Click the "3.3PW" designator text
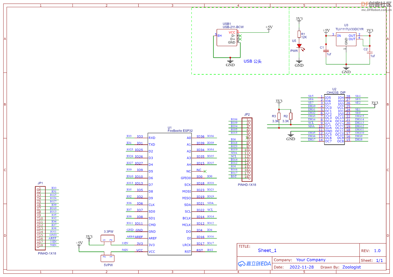 pyautogui.click(x=109, y=232)
